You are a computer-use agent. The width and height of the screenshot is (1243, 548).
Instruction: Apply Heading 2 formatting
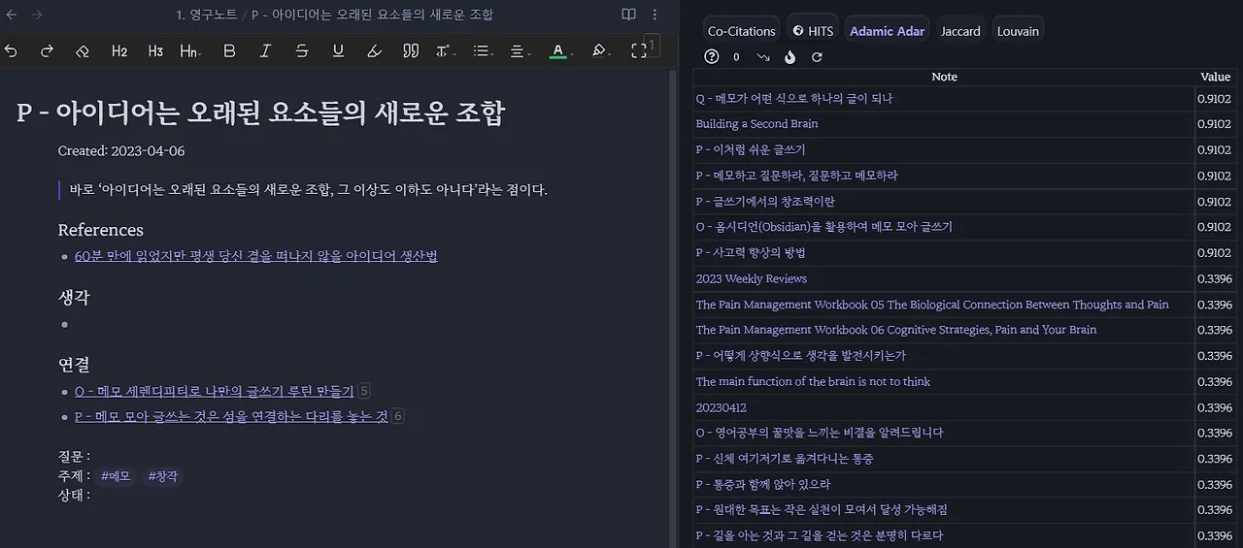click(x=119, y=50)
